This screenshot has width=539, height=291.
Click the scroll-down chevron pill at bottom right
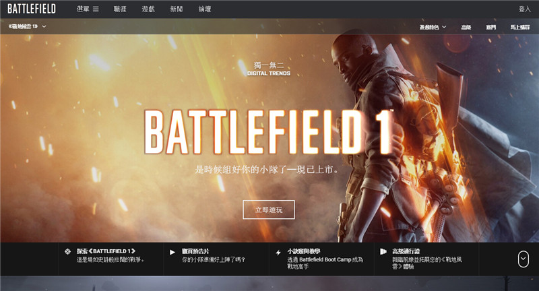524,259
